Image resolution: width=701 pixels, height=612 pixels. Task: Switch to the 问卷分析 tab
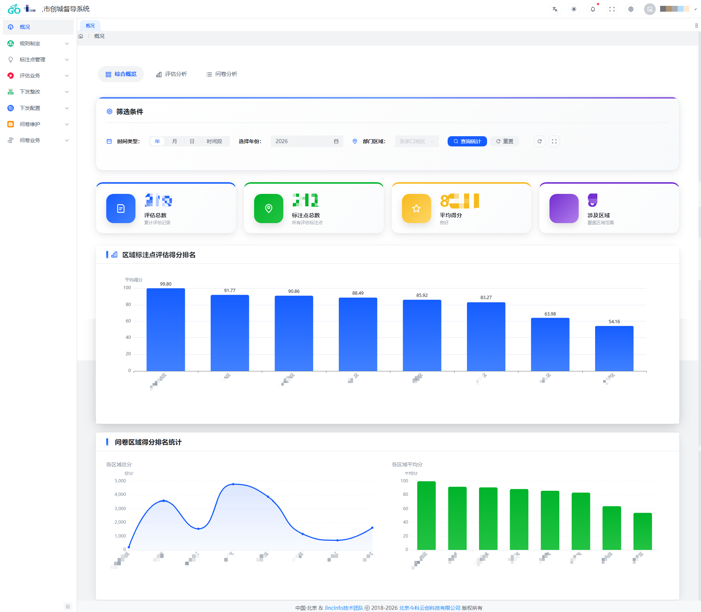(x=222, y=74)
